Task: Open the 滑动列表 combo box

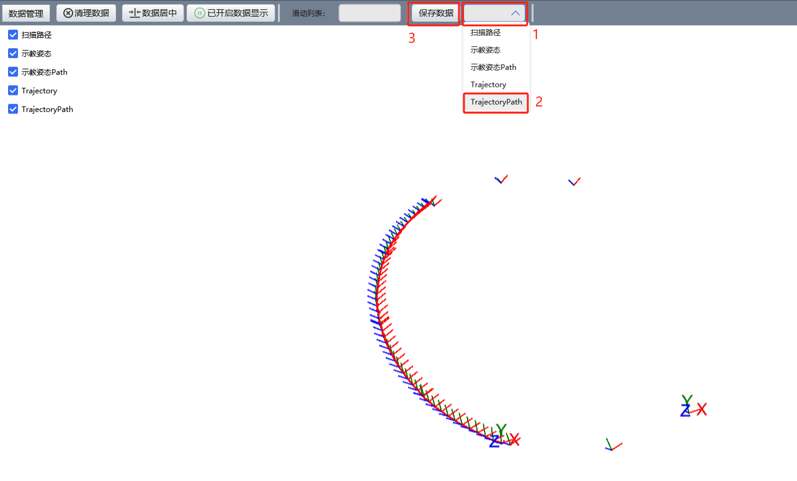Action: tap(370, 13)
